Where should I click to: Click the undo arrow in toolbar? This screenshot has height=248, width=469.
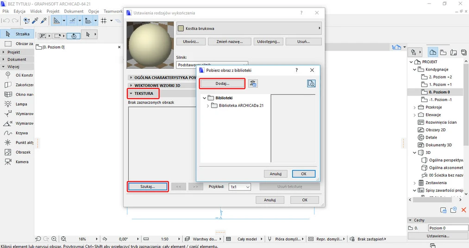[6, 21]
